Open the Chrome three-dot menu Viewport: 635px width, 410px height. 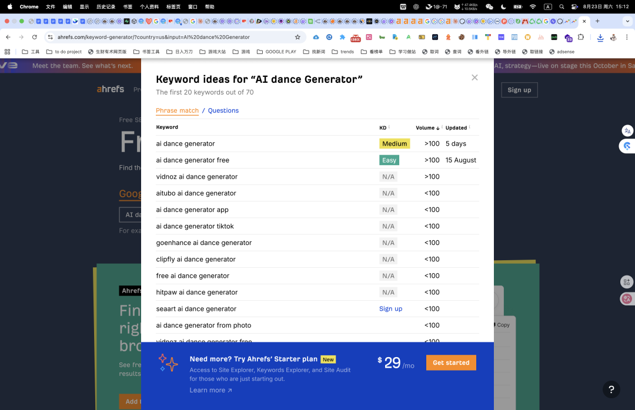[x=627, y=37]
